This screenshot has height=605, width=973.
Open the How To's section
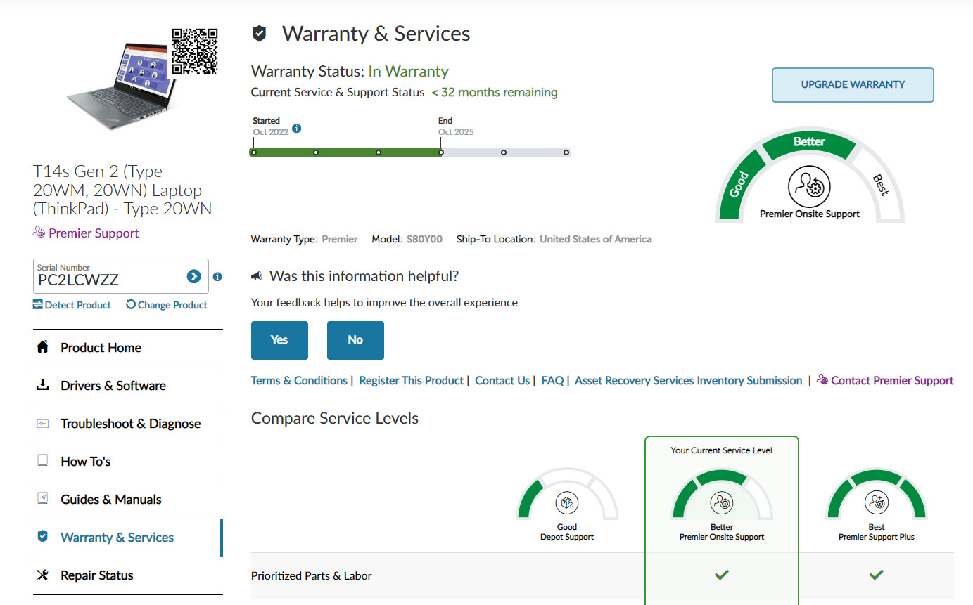tap(85, 462)
